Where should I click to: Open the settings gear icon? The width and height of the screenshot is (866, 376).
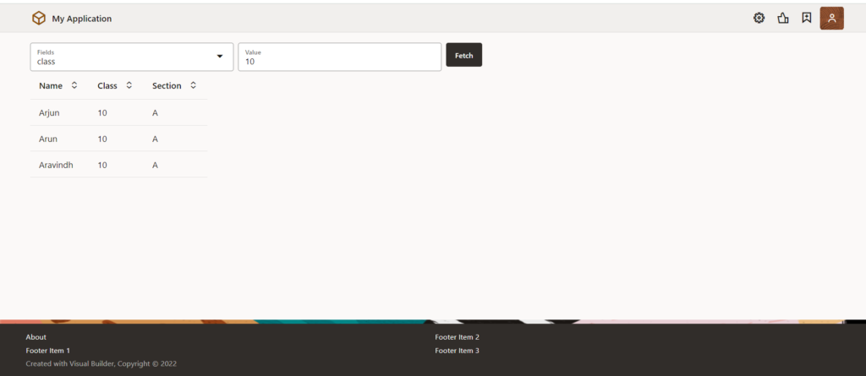click(x=759, y=18)
